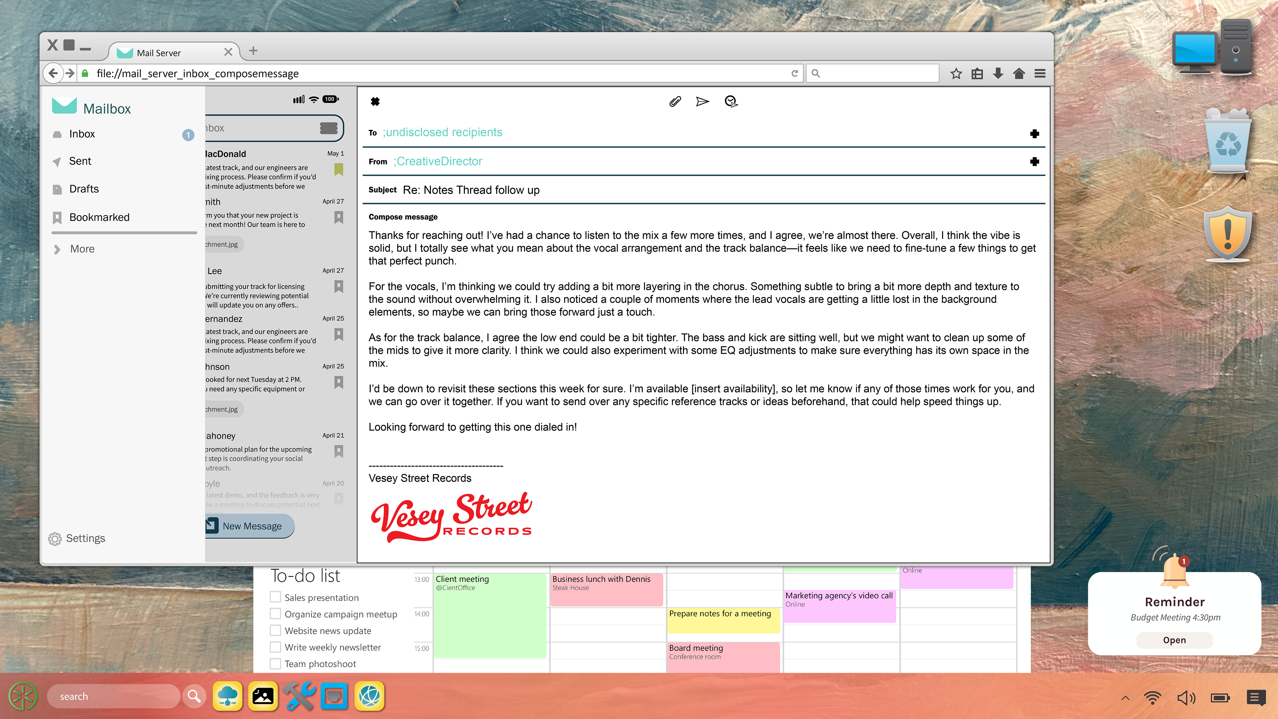Open the Drafts folder
Screen dimensions: 1278x719
click(x=84, y=189)
